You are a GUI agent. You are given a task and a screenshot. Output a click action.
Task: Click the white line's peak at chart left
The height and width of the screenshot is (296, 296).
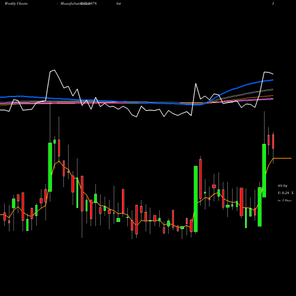click(54, 70)
